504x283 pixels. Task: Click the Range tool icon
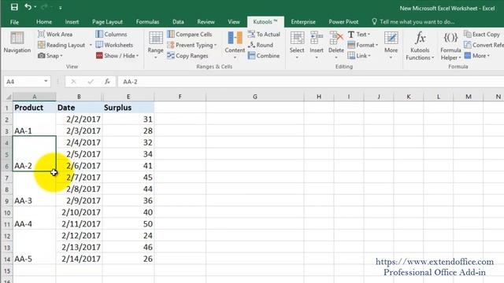pos(156,39)
